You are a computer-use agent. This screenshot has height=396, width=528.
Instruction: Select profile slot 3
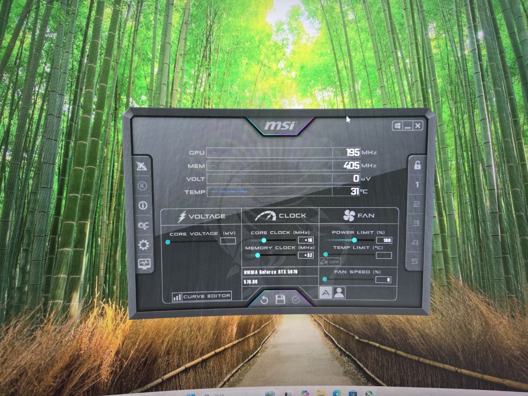click(416, 223)
